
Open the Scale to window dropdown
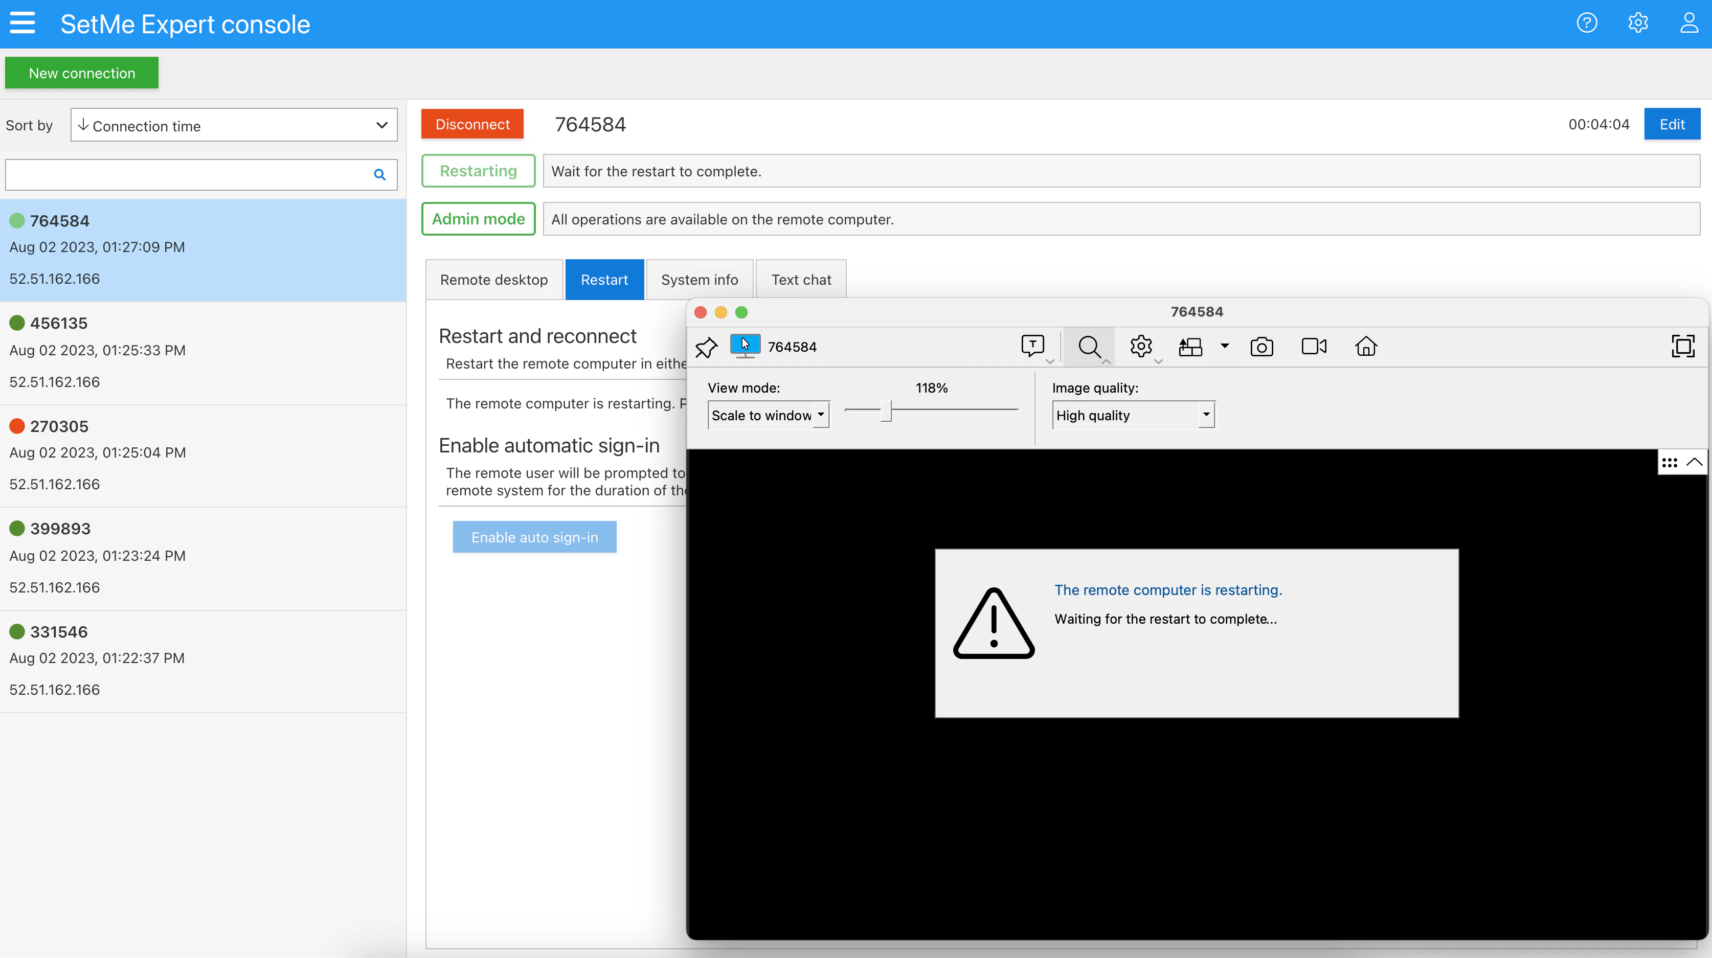768,415
